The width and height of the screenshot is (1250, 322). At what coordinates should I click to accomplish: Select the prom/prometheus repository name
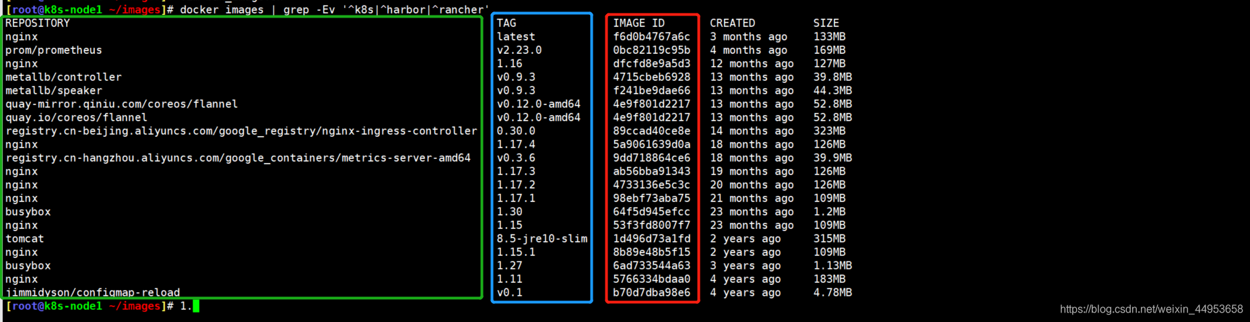click(54, 51)
